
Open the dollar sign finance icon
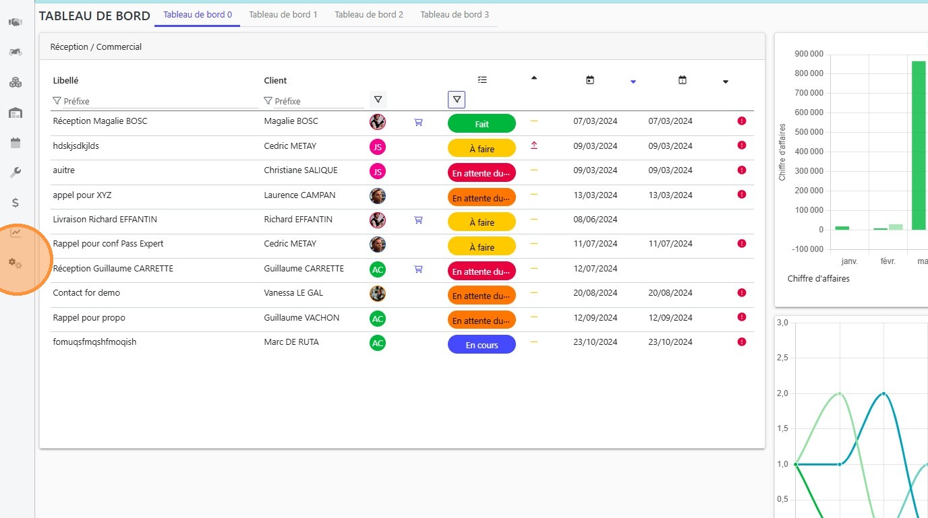[15, 203]
